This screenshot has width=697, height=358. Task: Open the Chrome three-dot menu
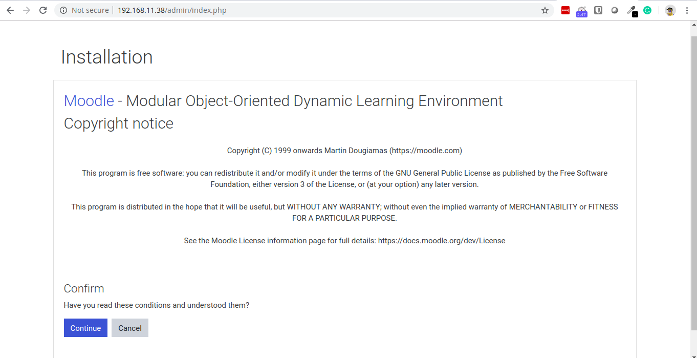click(687, 10)
